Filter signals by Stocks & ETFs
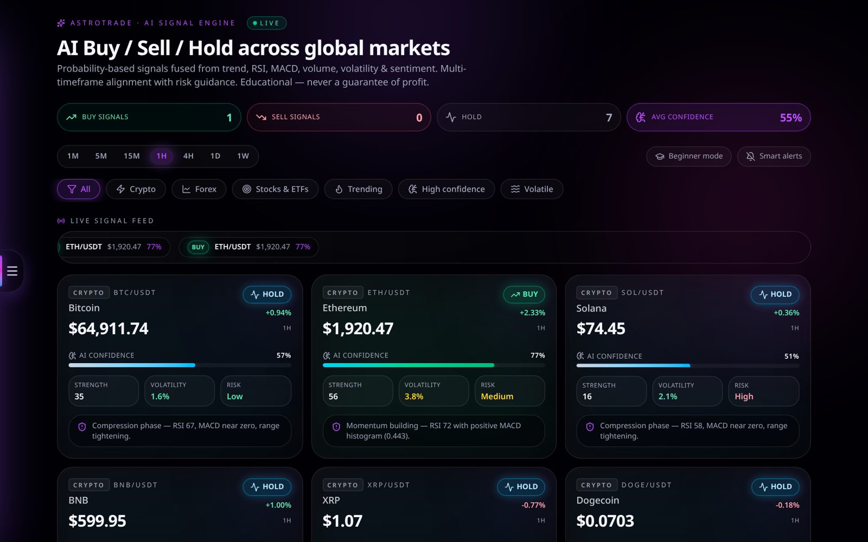Viewport: 868px width, 542px height. point(275,189)
